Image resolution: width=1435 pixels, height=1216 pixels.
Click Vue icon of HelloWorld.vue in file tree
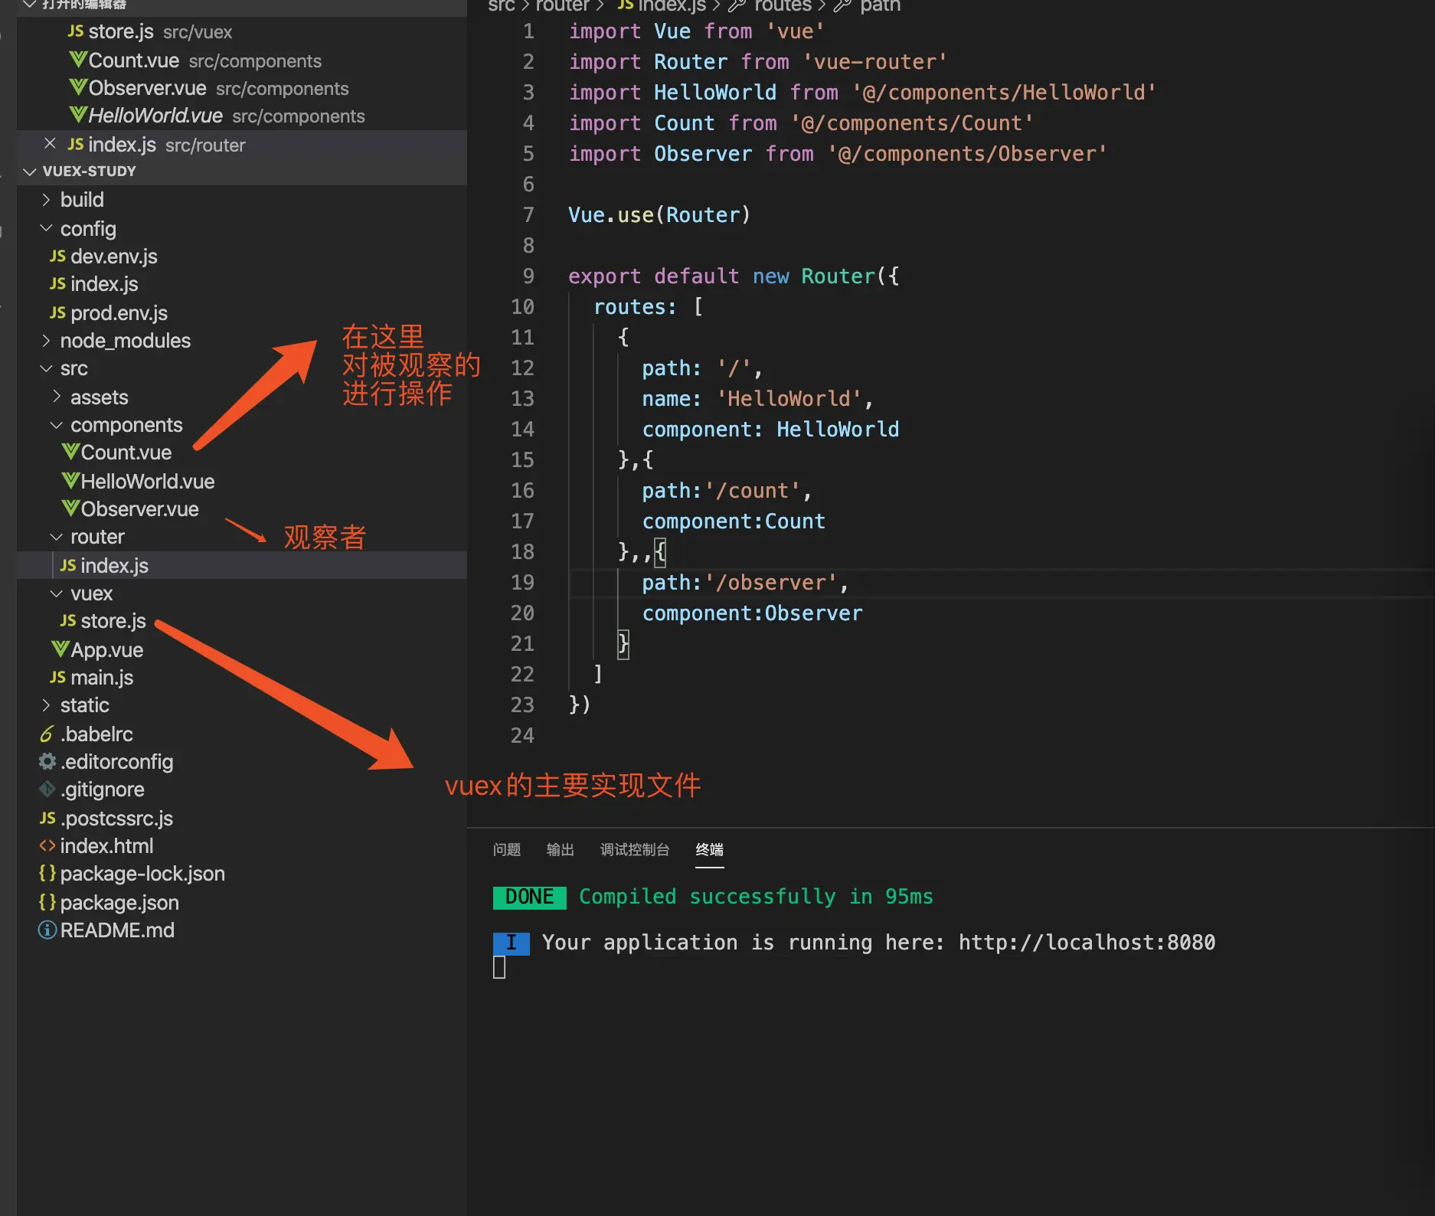coord(70,481)
